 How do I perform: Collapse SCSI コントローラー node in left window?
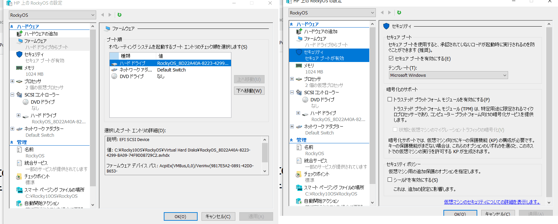[x=12, y=94]
